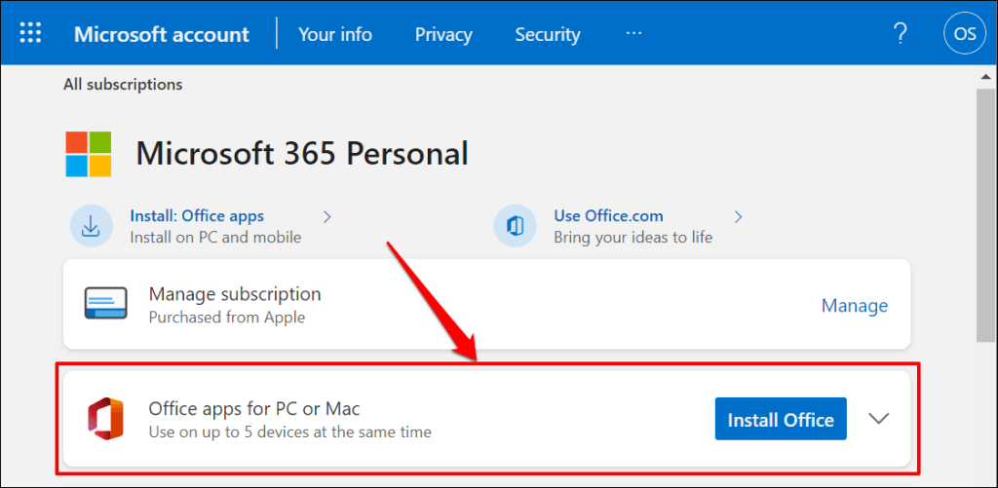Open the OS account profile avatar
The width and height of the screenshot is (998, 488).
pos(964,34)
